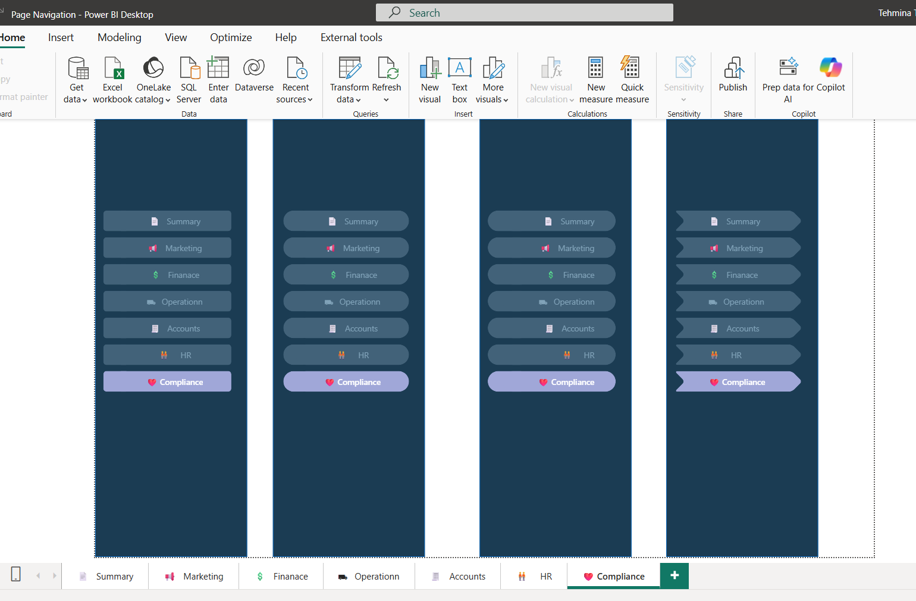Screen dimensions: 916x601
Task: Insert a New visual
Action: pyautogui.click(x=429, y=80)
